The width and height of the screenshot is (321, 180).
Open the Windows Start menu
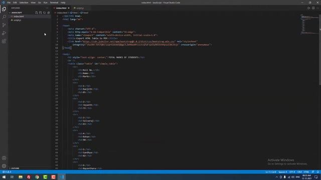pyautogui.click(x=4, y=177)
